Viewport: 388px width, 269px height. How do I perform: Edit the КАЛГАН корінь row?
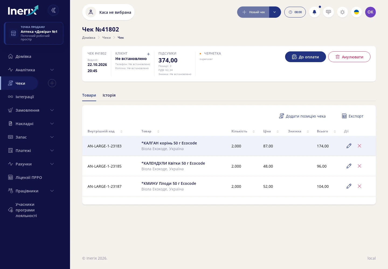(x=349, y=146)
